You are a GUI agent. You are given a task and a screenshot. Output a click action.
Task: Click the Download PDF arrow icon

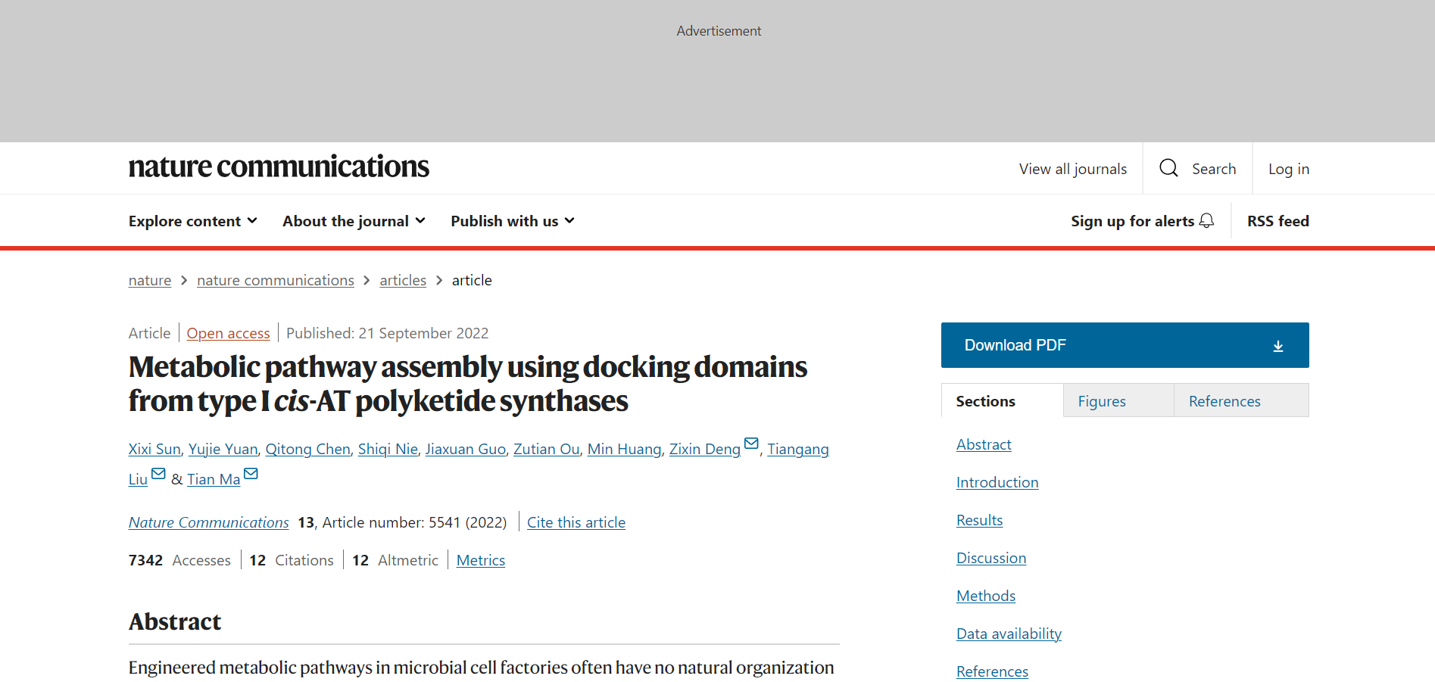[x=1277, y=346]
